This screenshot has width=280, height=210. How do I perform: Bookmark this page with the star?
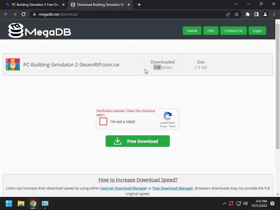pos(237,14)
